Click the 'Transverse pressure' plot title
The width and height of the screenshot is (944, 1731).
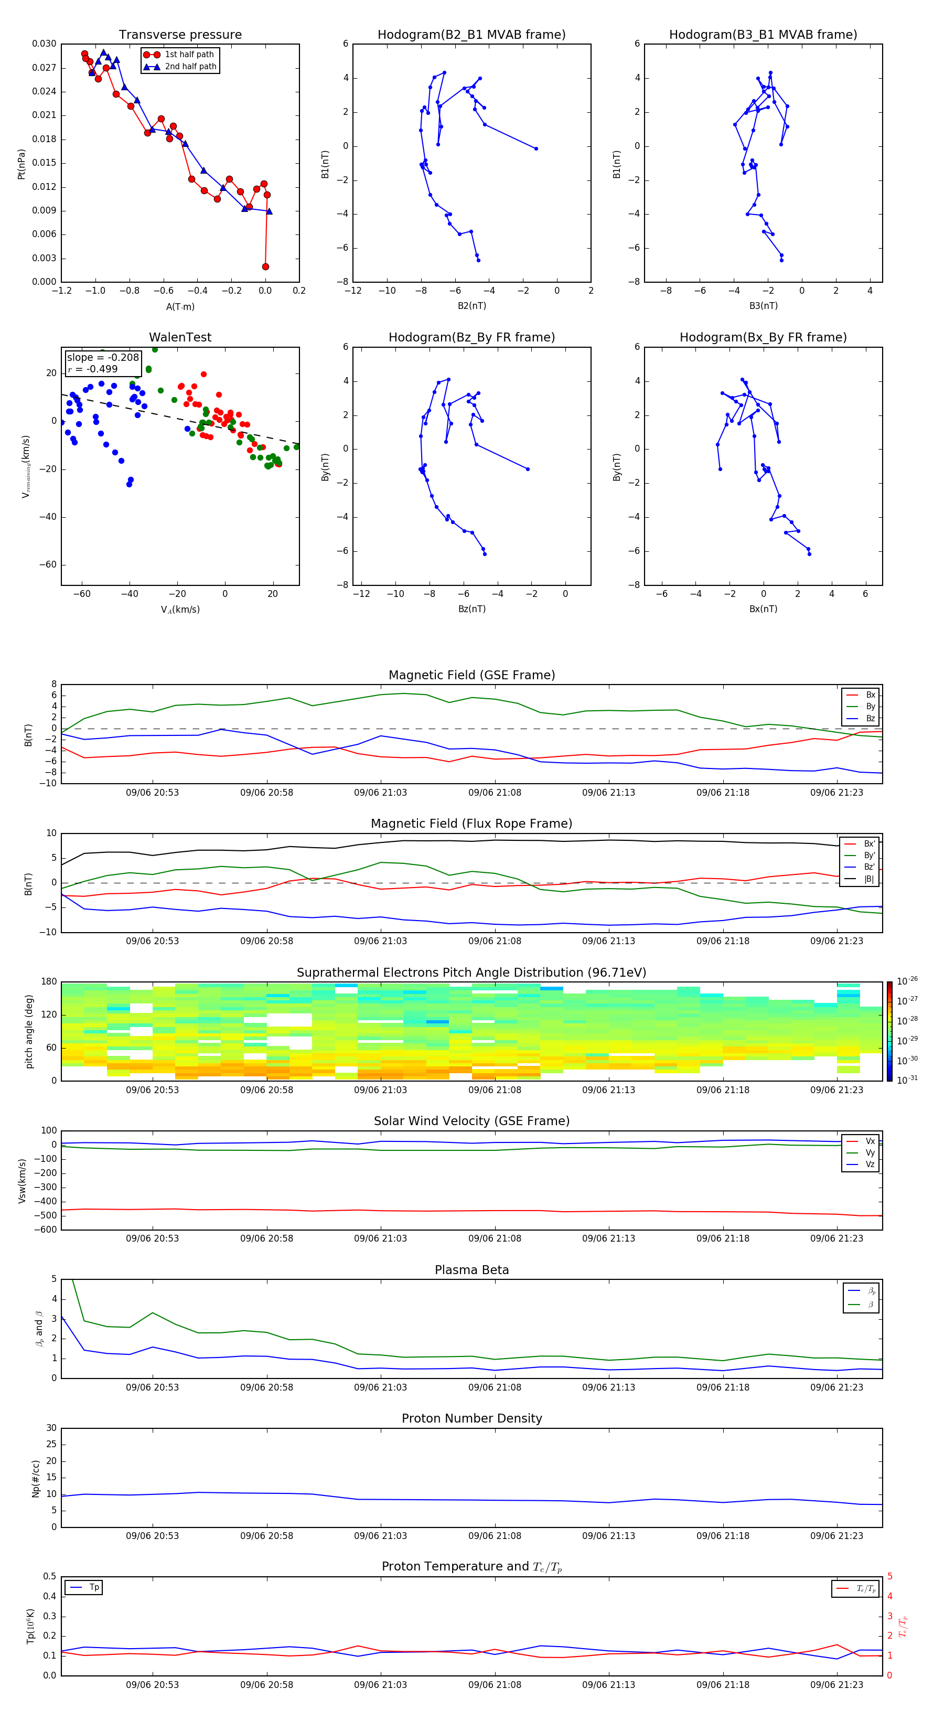(x=180, y=35)
